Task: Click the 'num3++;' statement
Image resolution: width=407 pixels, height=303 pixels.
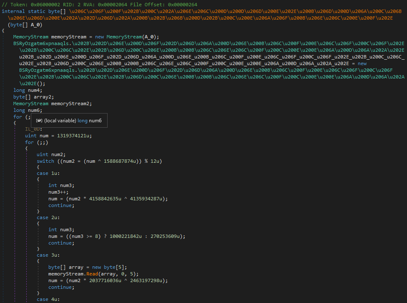Action: tap(58, 192)
